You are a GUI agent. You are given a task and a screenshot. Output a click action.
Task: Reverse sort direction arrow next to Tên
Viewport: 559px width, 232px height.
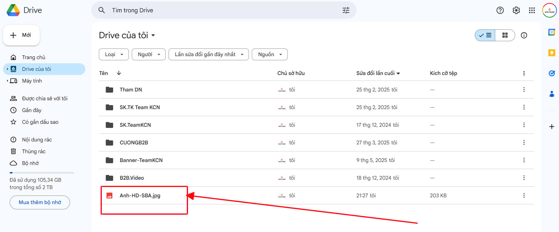119,73
